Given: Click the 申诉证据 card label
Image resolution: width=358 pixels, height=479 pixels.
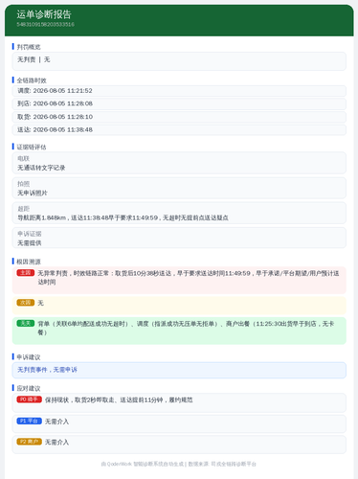Looking at the screenshot, I should pyautogui.click(x=30, y=234).
